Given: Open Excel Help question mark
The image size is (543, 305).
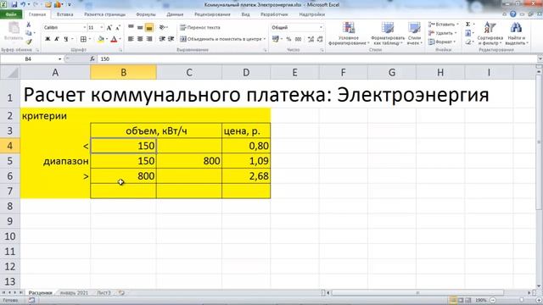Looking at the screenshot, I should pyautogui.click(x=512, y=14).
